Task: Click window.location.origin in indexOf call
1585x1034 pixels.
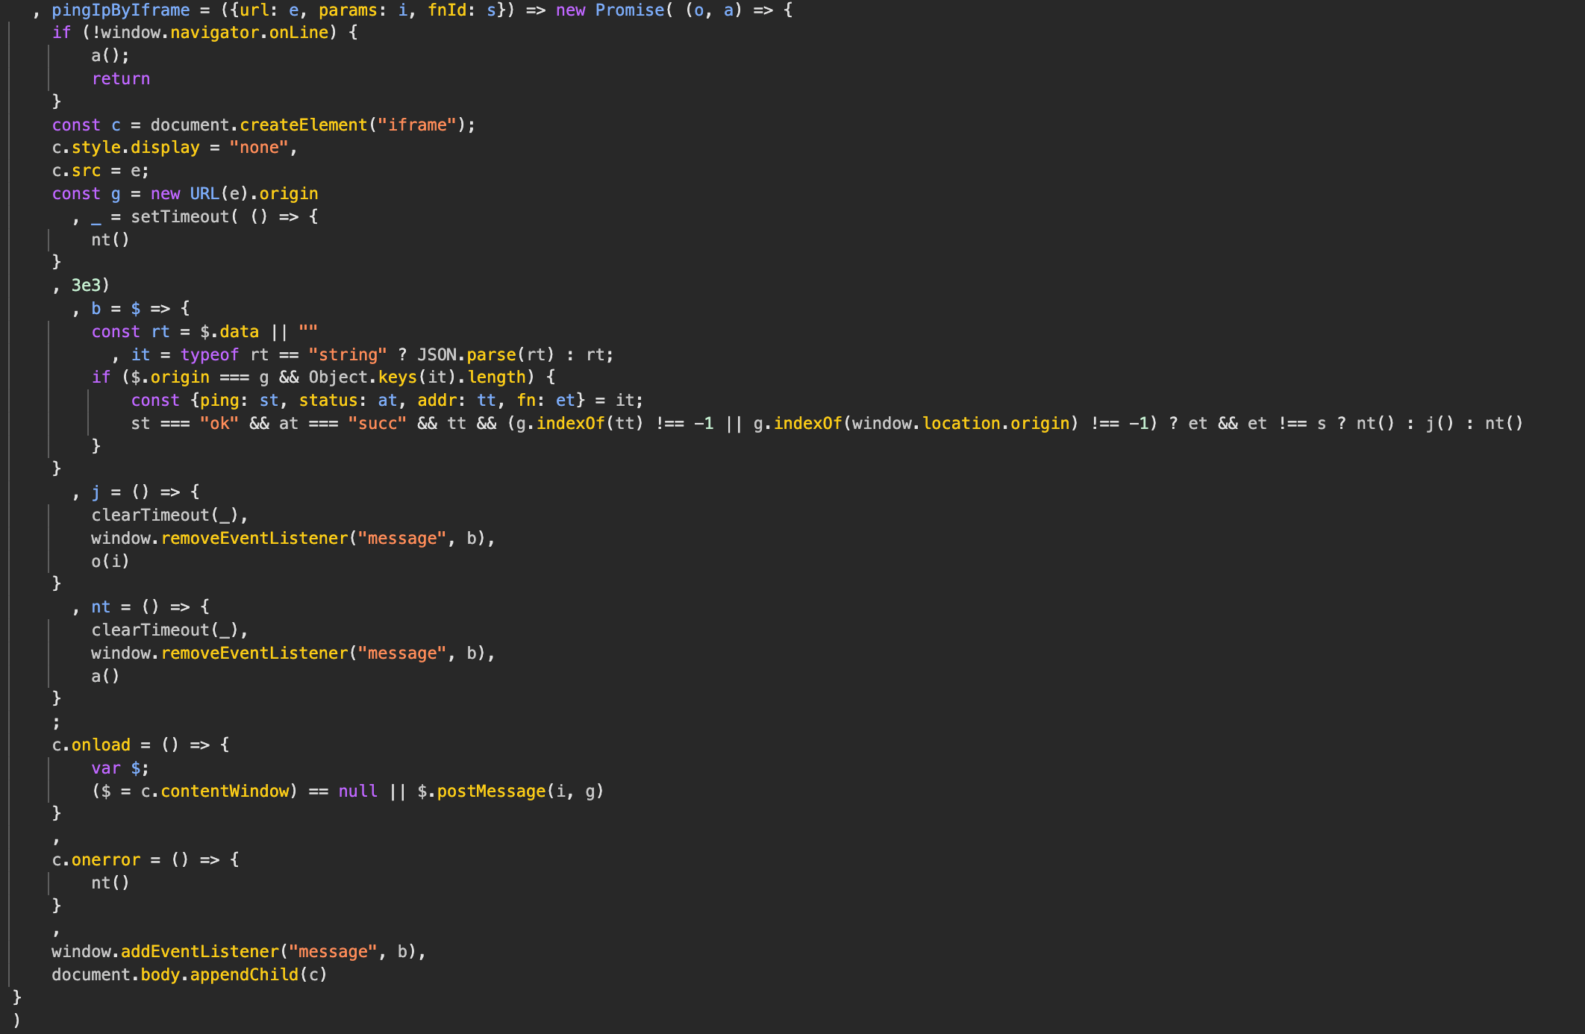Action: (x=960, y=424)
